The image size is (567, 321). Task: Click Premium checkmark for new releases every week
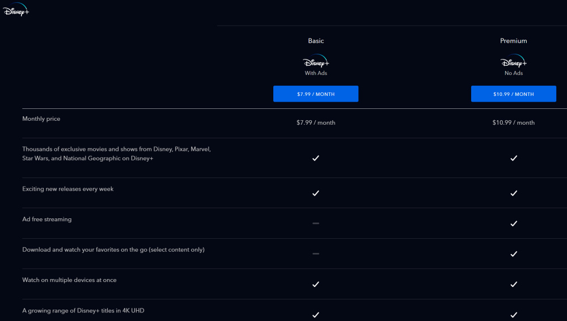(514, 193)
